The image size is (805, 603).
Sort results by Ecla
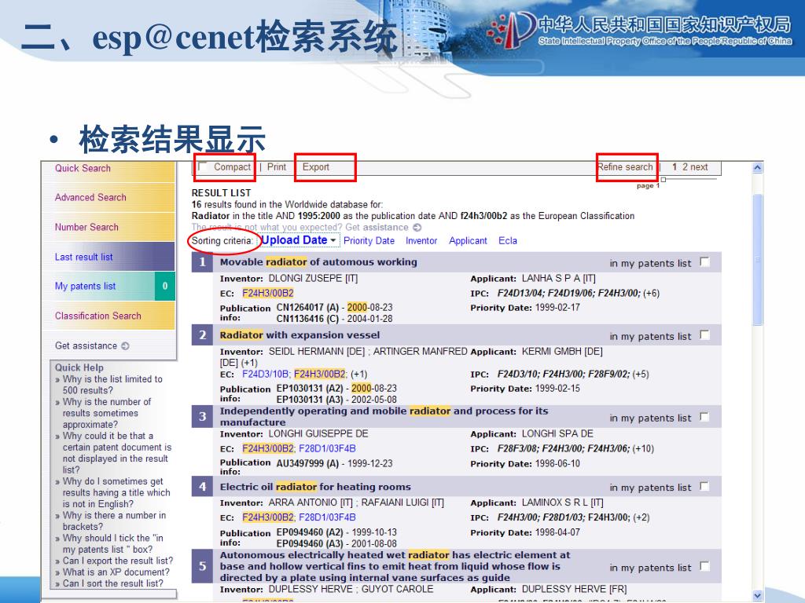coord(508,241)
